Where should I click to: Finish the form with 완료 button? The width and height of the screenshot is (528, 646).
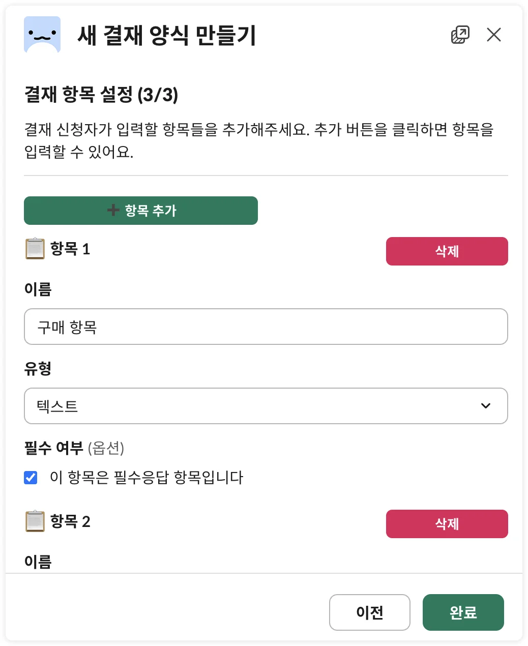tap(463, 612)
